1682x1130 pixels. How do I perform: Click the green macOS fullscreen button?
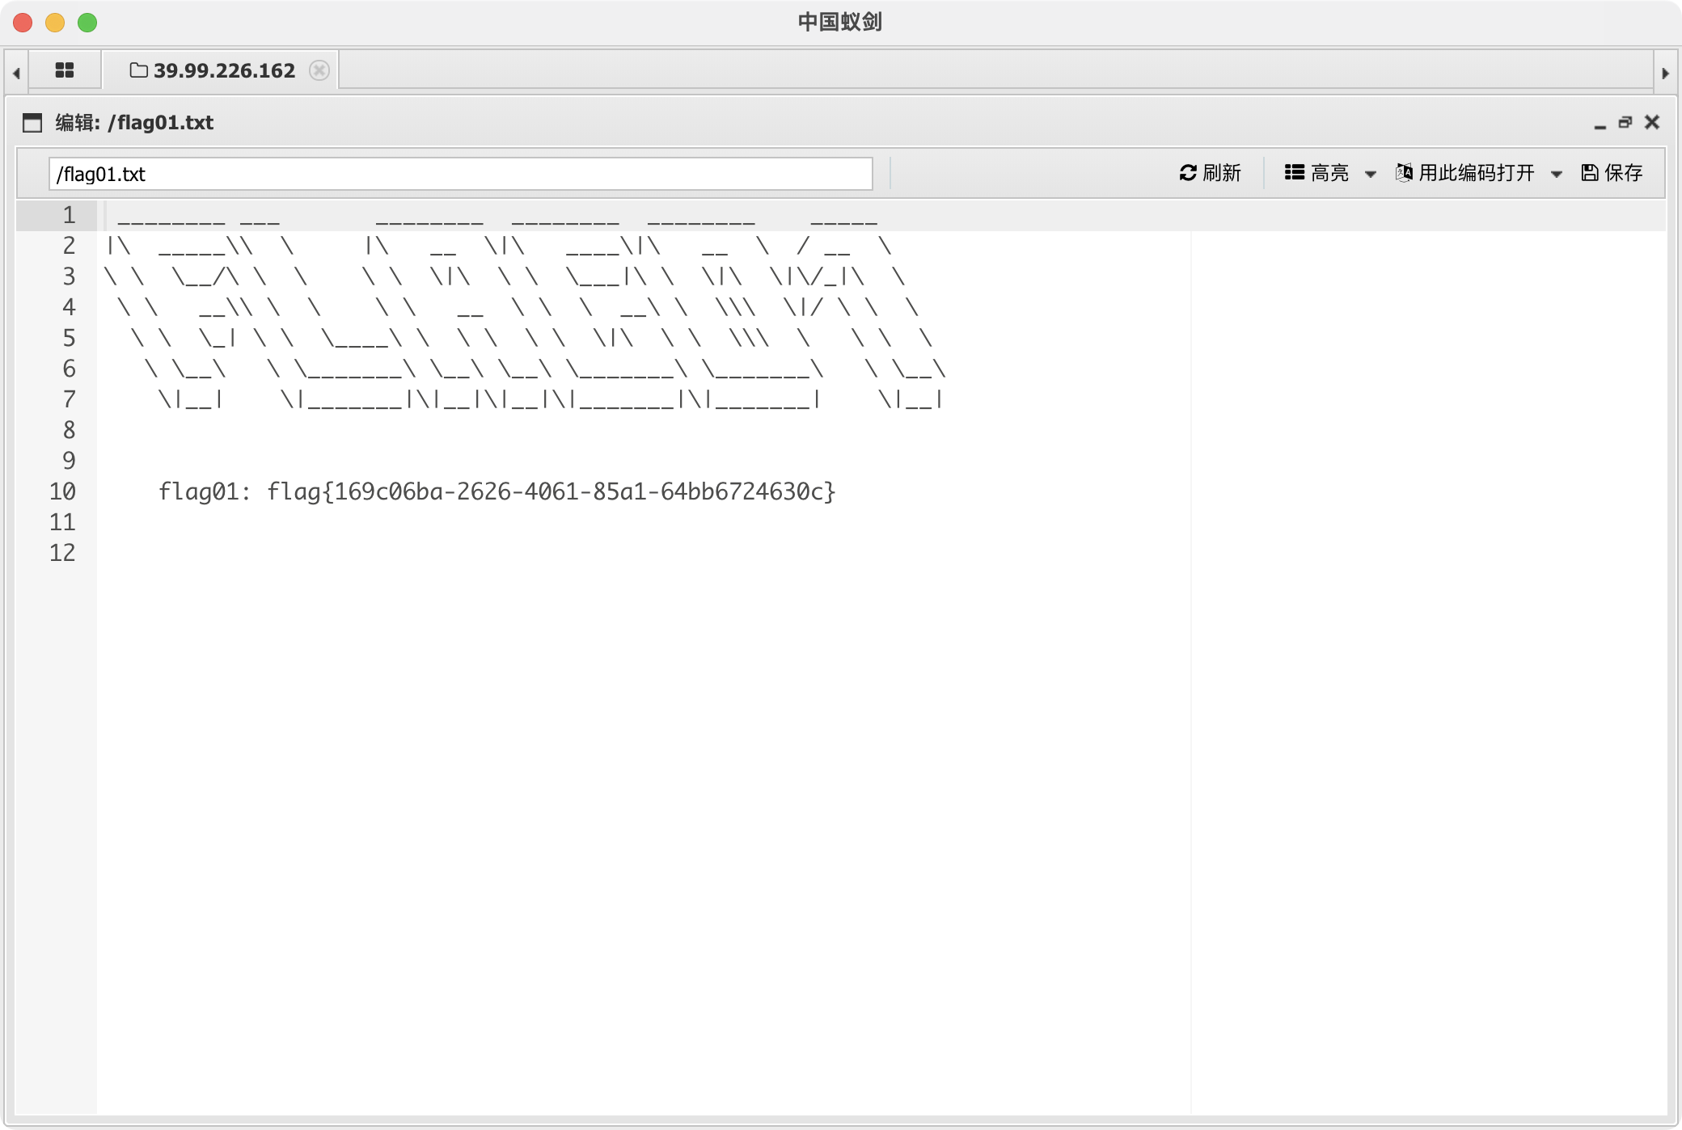click(x=87, y=23)
